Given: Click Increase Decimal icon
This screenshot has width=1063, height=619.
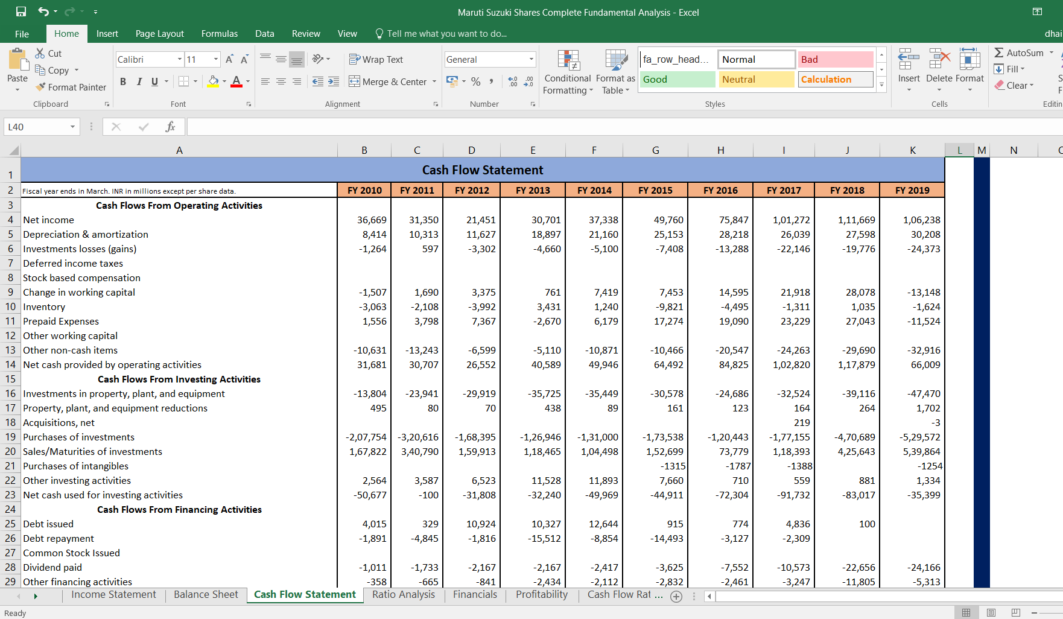Looking at the screenshot, I should 513,81.
